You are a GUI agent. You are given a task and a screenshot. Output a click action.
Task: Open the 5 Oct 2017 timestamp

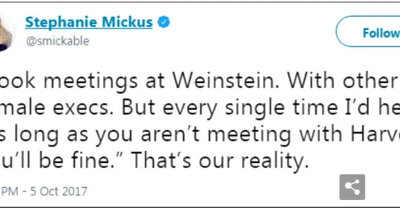coord(59,191)
